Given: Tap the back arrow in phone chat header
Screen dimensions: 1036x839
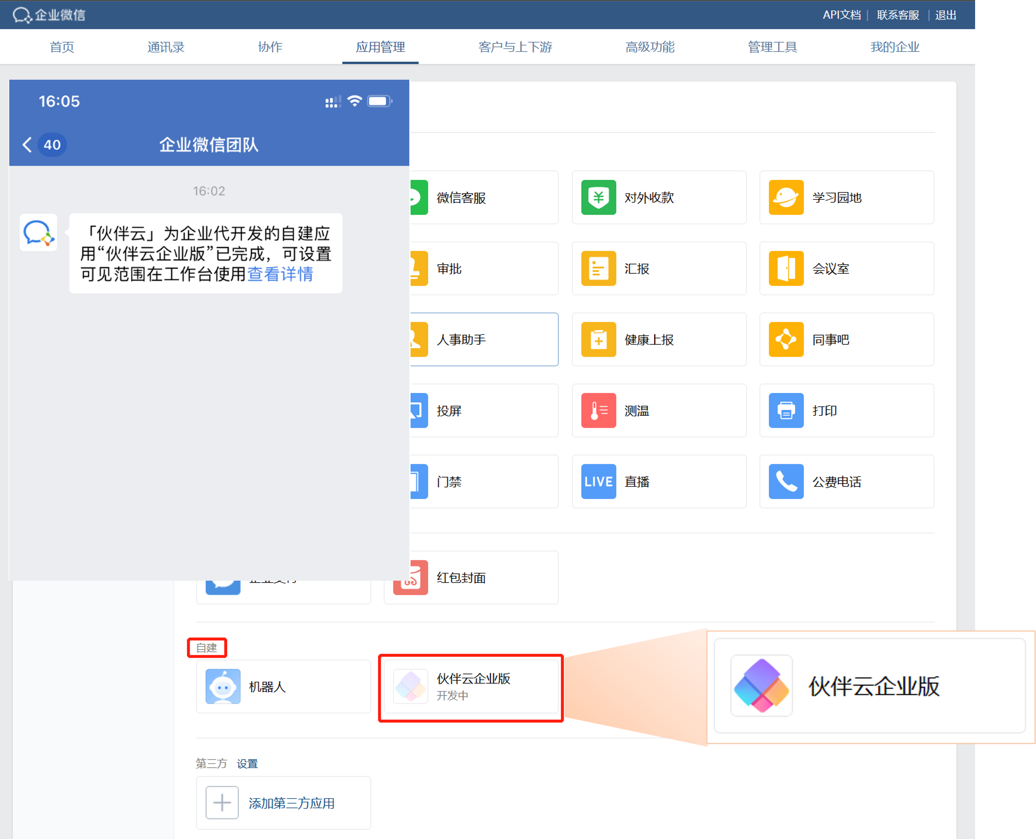Looking at the screenshot, I should point(27,144).
